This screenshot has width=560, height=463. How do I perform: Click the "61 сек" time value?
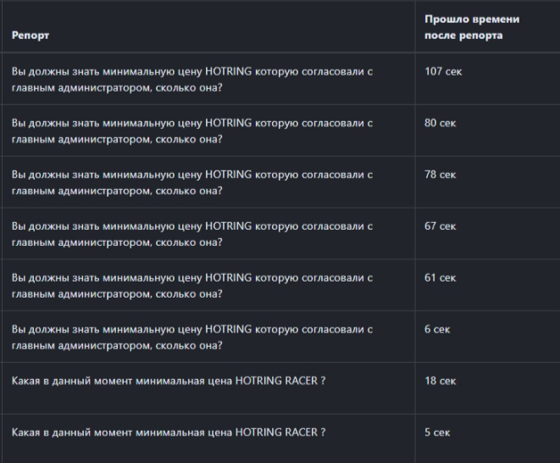[x=440, y=277]
